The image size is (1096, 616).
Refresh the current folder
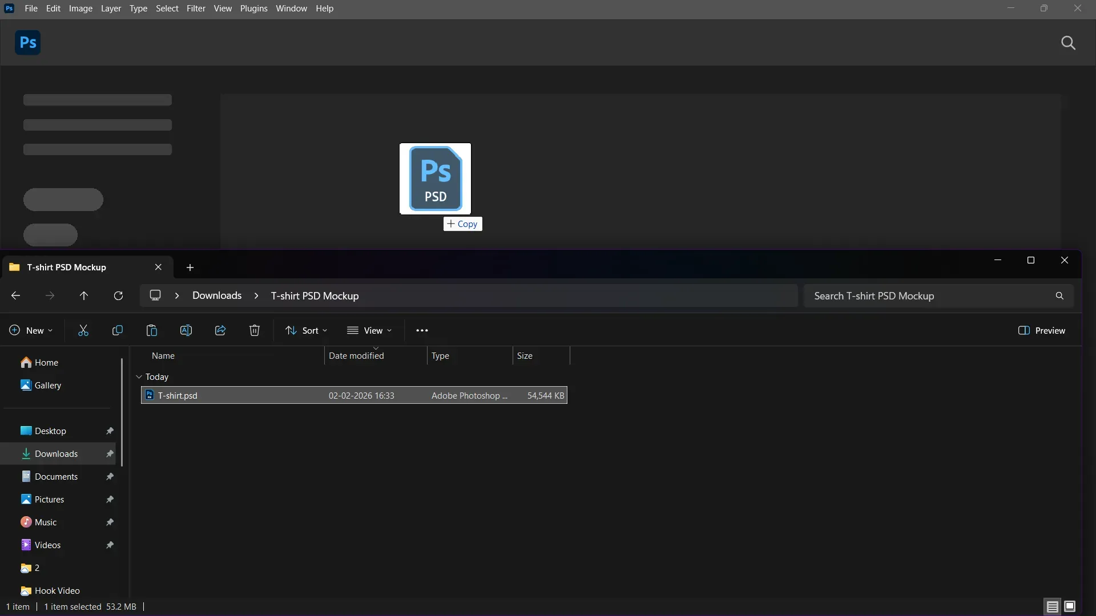tap(118, 295)
